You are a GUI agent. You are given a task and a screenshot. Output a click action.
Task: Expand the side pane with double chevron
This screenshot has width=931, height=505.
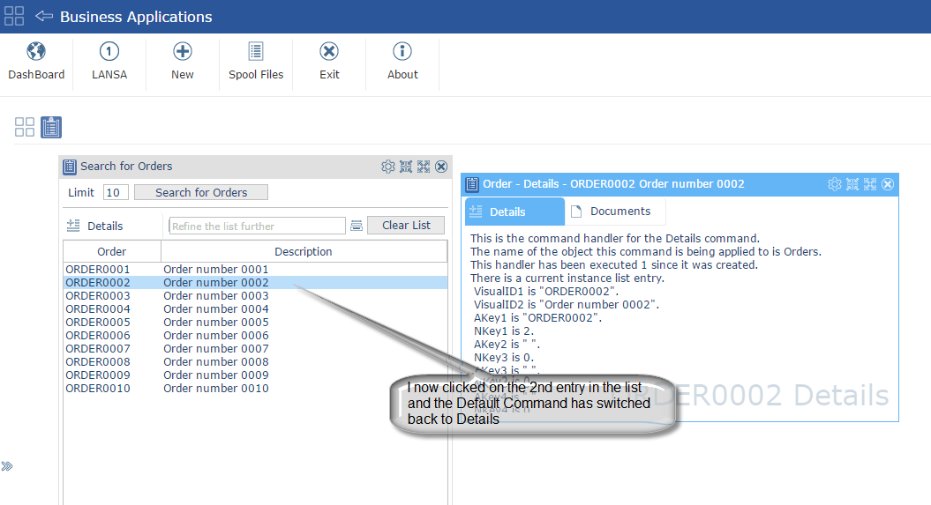click(x=7, y=466)
